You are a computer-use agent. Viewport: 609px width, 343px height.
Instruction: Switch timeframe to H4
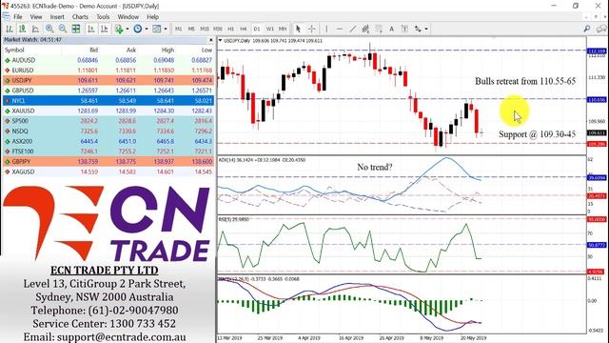(244, 29)
